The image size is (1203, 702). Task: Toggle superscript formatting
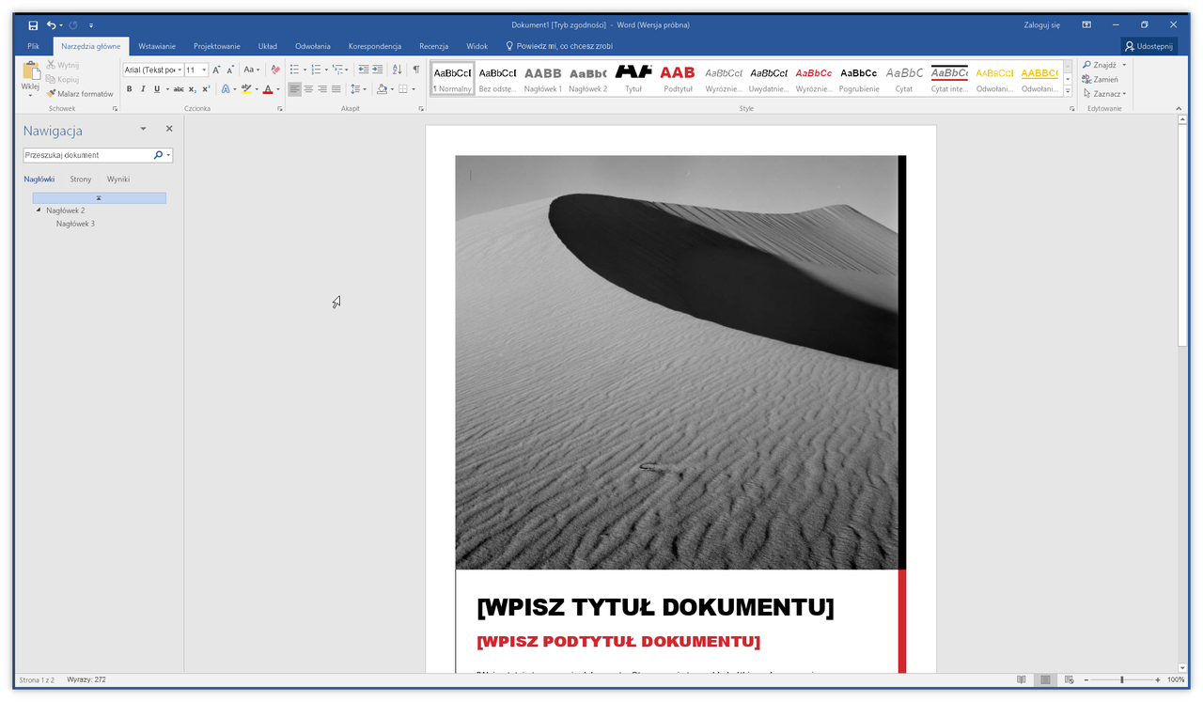[206, 89]
